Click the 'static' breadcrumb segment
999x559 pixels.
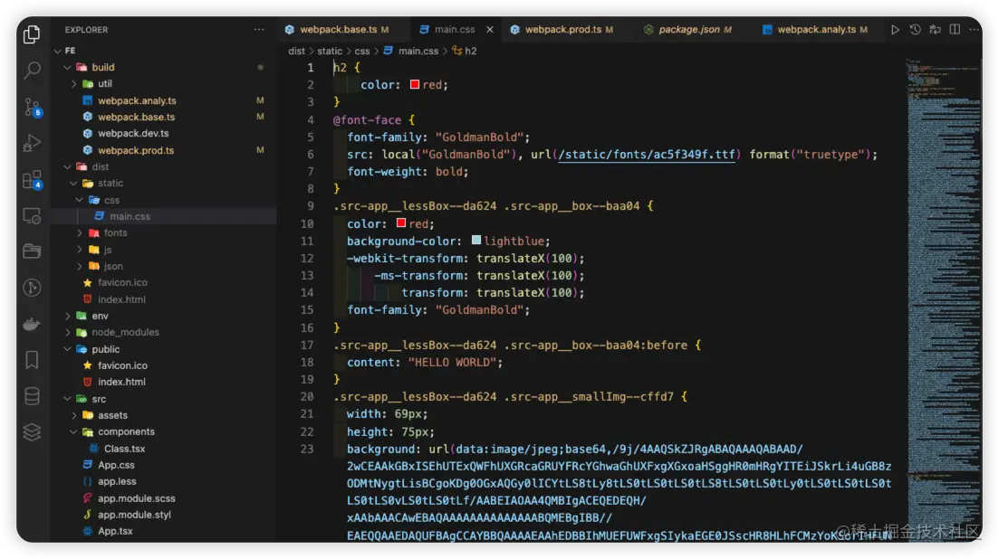pos(330,51)
